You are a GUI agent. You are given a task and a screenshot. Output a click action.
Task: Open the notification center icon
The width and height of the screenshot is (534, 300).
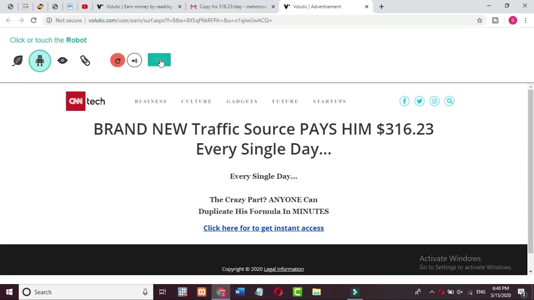522,292
